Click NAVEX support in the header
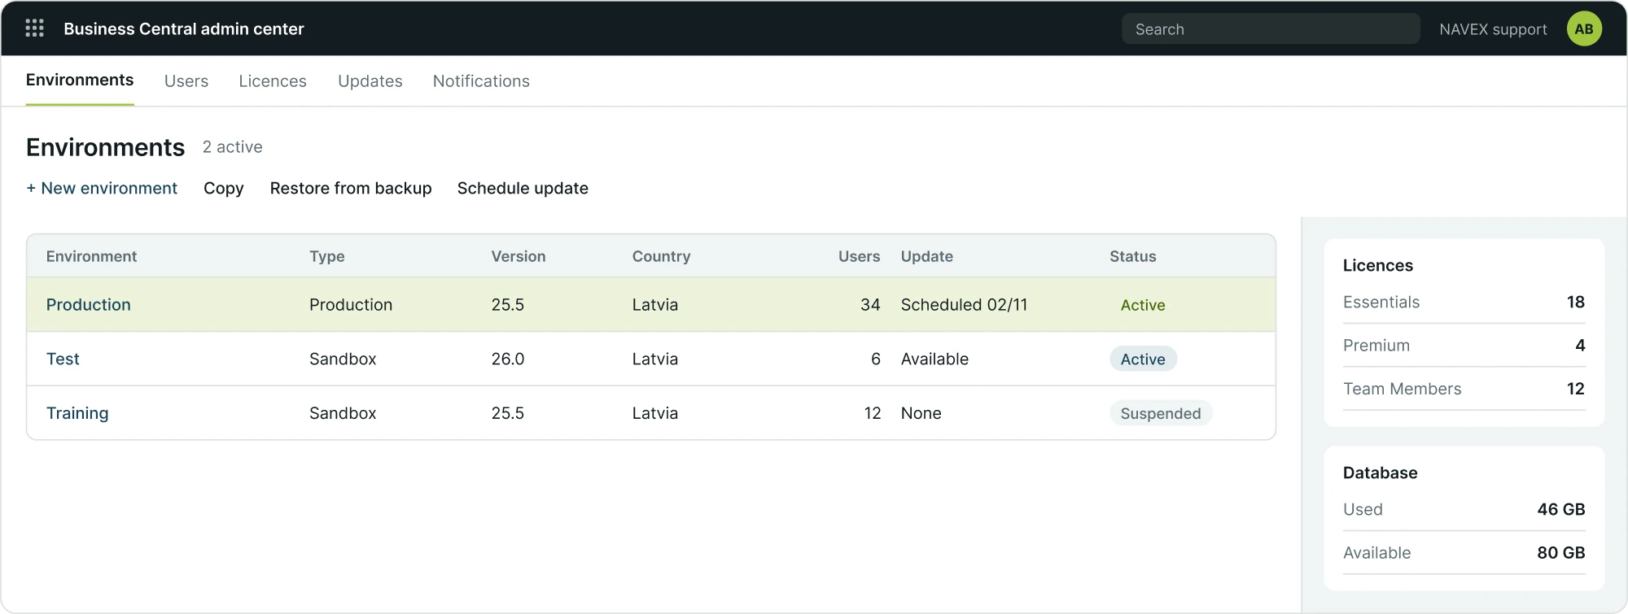The height and width of the screenshot is (614, 1628). point(1493,29)
